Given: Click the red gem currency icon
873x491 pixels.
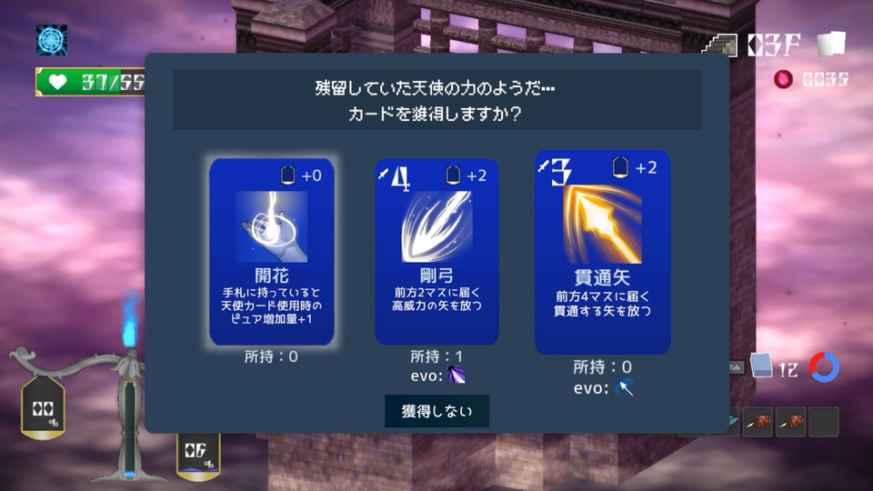Looking at the screenshot, I should (783, 79).
